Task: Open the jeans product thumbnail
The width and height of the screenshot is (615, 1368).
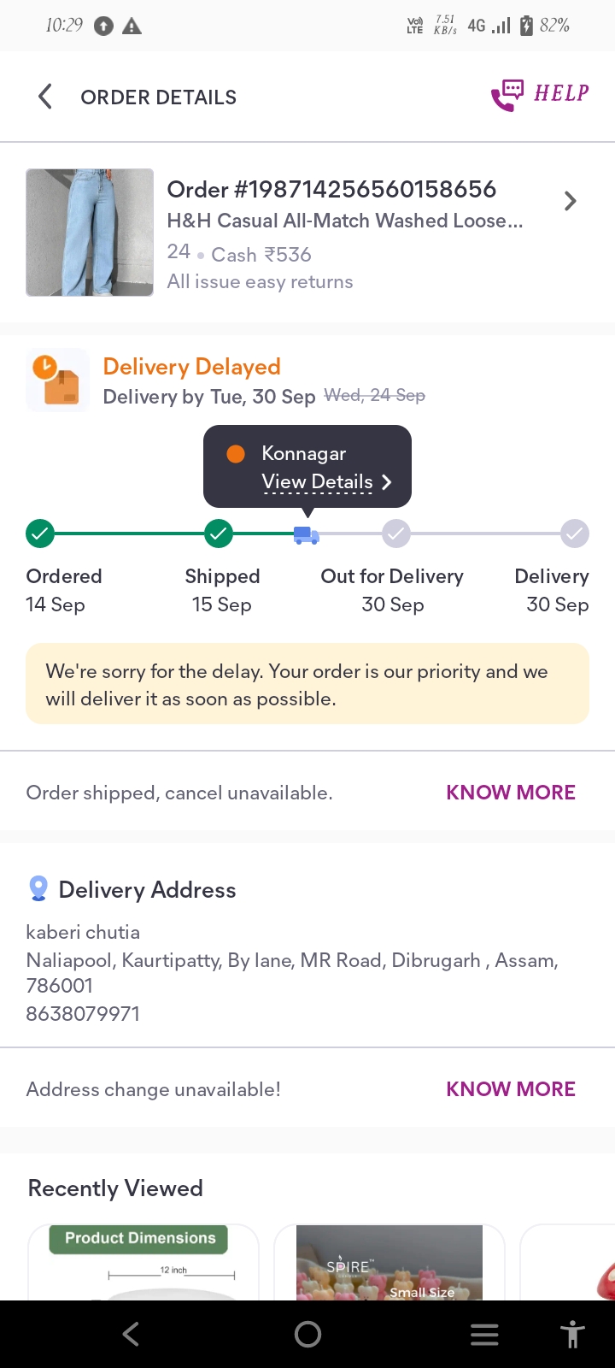Action: pos(90,233)
